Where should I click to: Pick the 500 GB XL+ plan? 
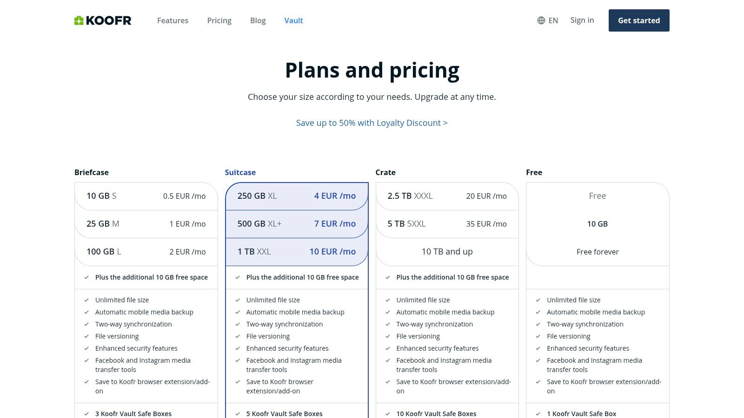297,224
